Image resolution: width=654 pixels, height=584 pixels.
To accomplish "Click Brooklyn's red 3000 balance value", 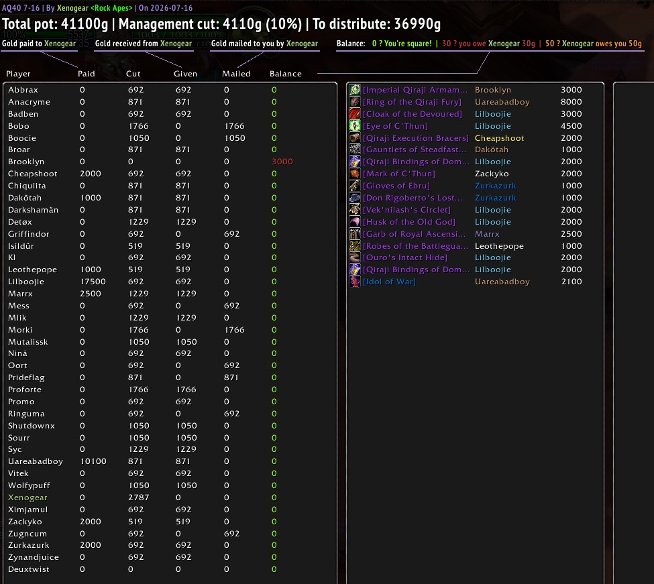I will 282,162.
